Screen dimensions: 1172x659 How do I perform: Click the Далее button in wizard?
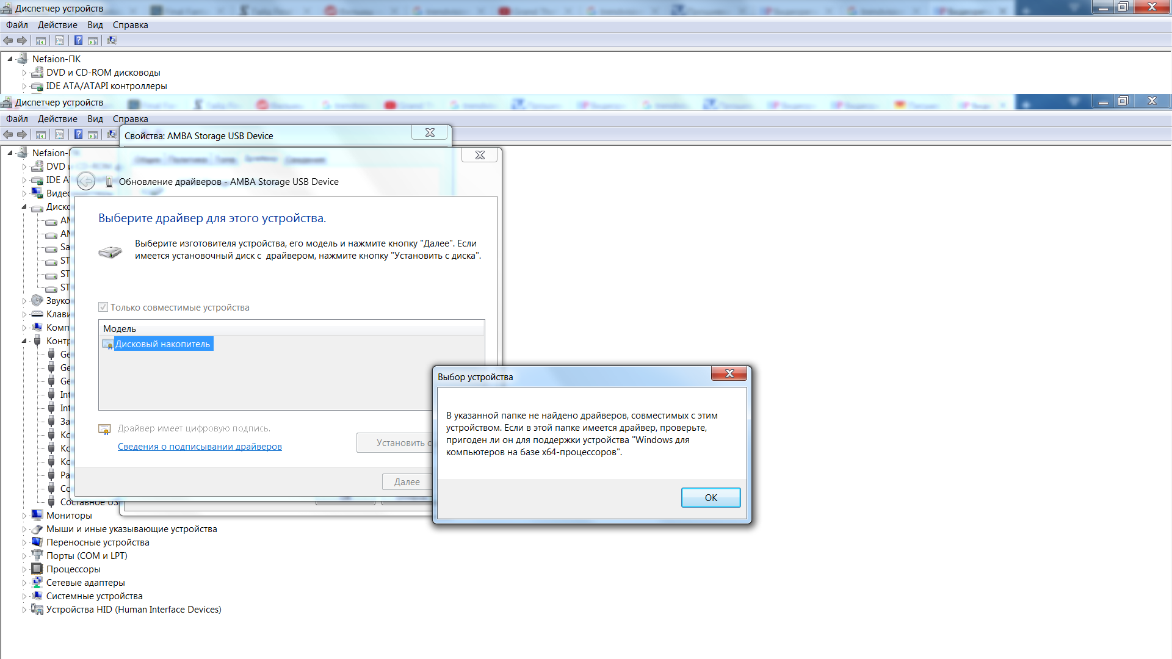tap(407, 482)
